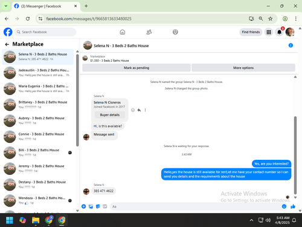Attach a photo in composer
The height and width of the screenshot is (227, 302).
click(91, 206)
